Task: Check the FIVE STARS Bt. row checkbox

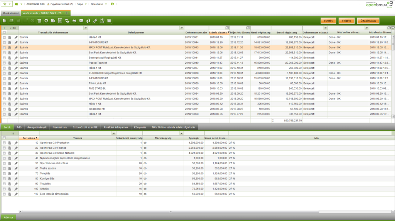Action: 4,88
